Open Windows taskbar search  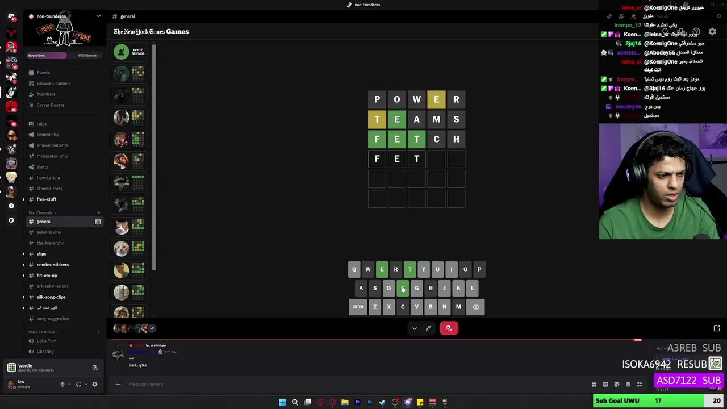click(295, 402)
